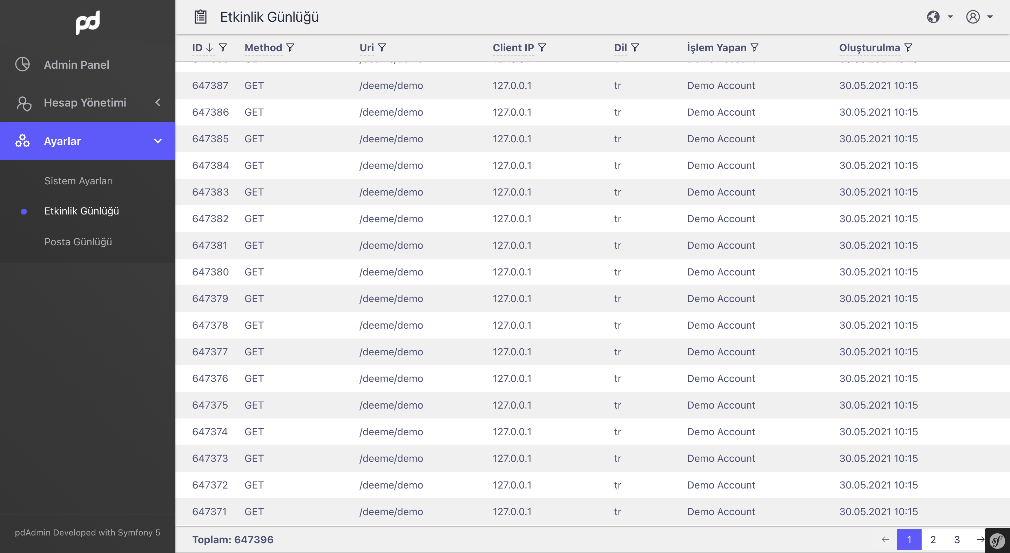
Task: Expand the Hesap Yönetimi menu chevron
Action: (157, 103)
